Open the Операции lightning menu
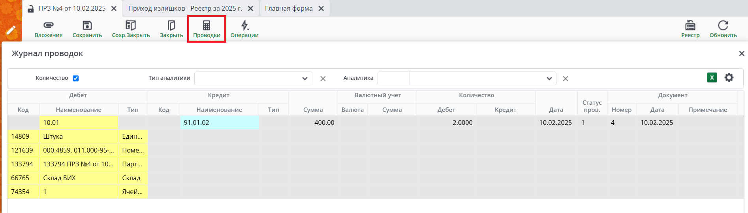This screenshot has height=213, width=748. (x=244, y=26)
